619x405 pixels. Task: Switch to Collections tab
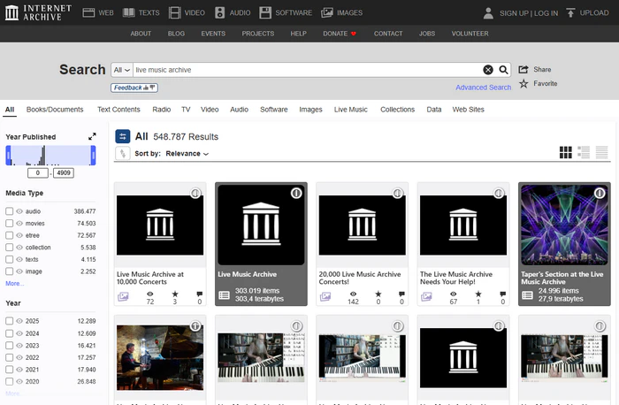point(398,110)
